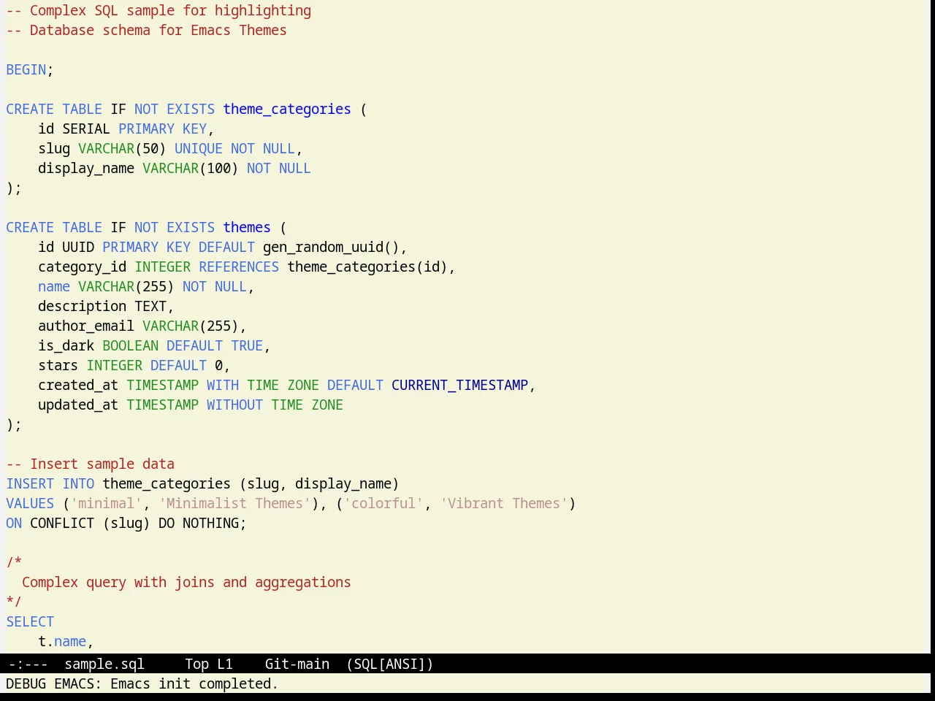Click the updated_at column name
Viewport: 935px width, 701px height.
pyautogui.click(x=78, y=405)
